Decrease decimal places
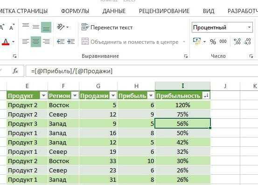Viewport: 258px width, 185px height. point(248,41)
